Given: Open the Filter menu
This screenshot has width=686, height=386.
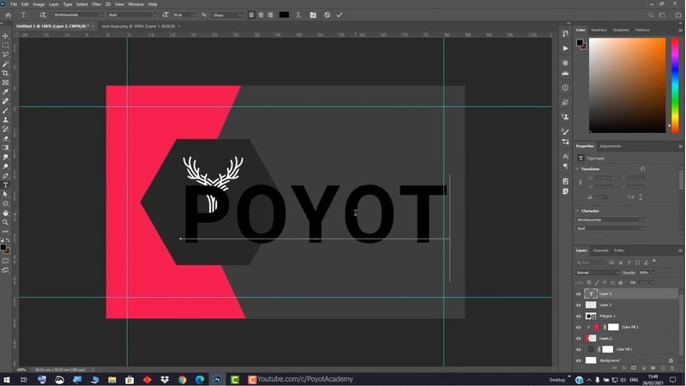Looking at the screenshot, I should (96, 4).
